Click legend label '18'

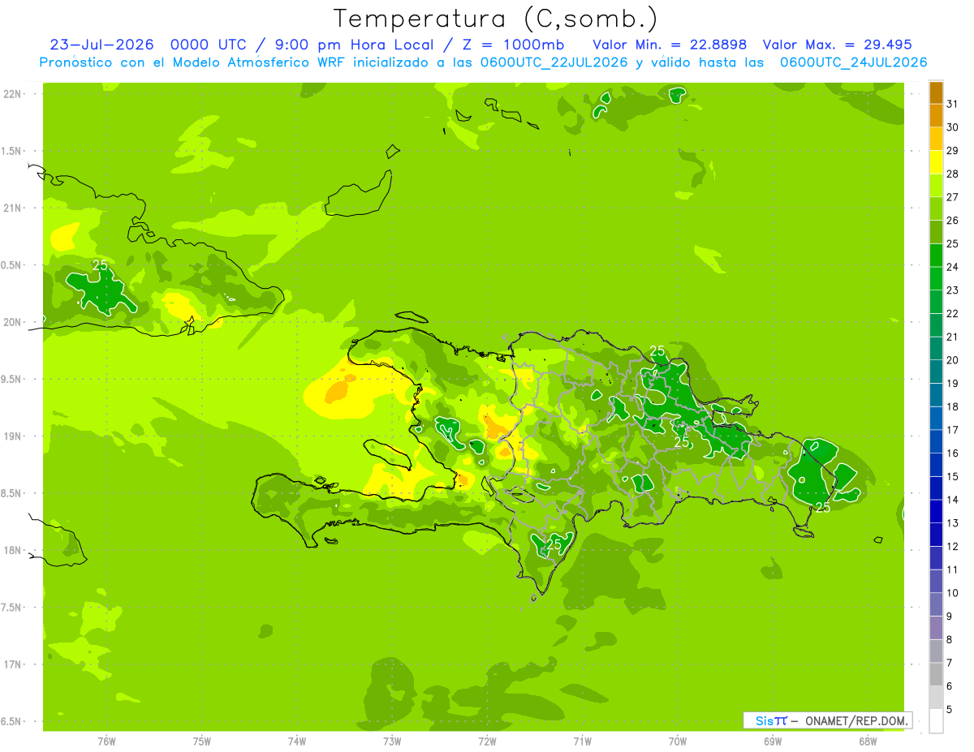click(x=952, y=406)
